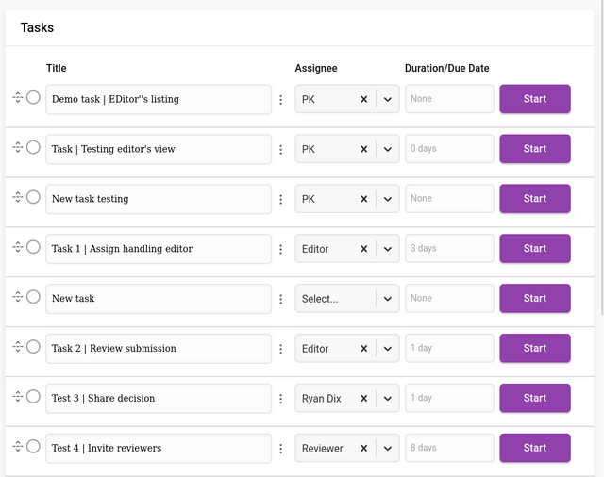
Task: Mark Demo task as complete using circle
Action: (x=33, y=97)
